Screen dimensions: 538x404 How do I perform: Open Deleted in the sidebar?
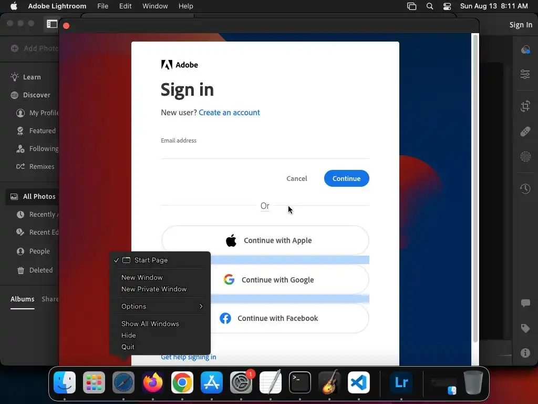coord(35,270)
